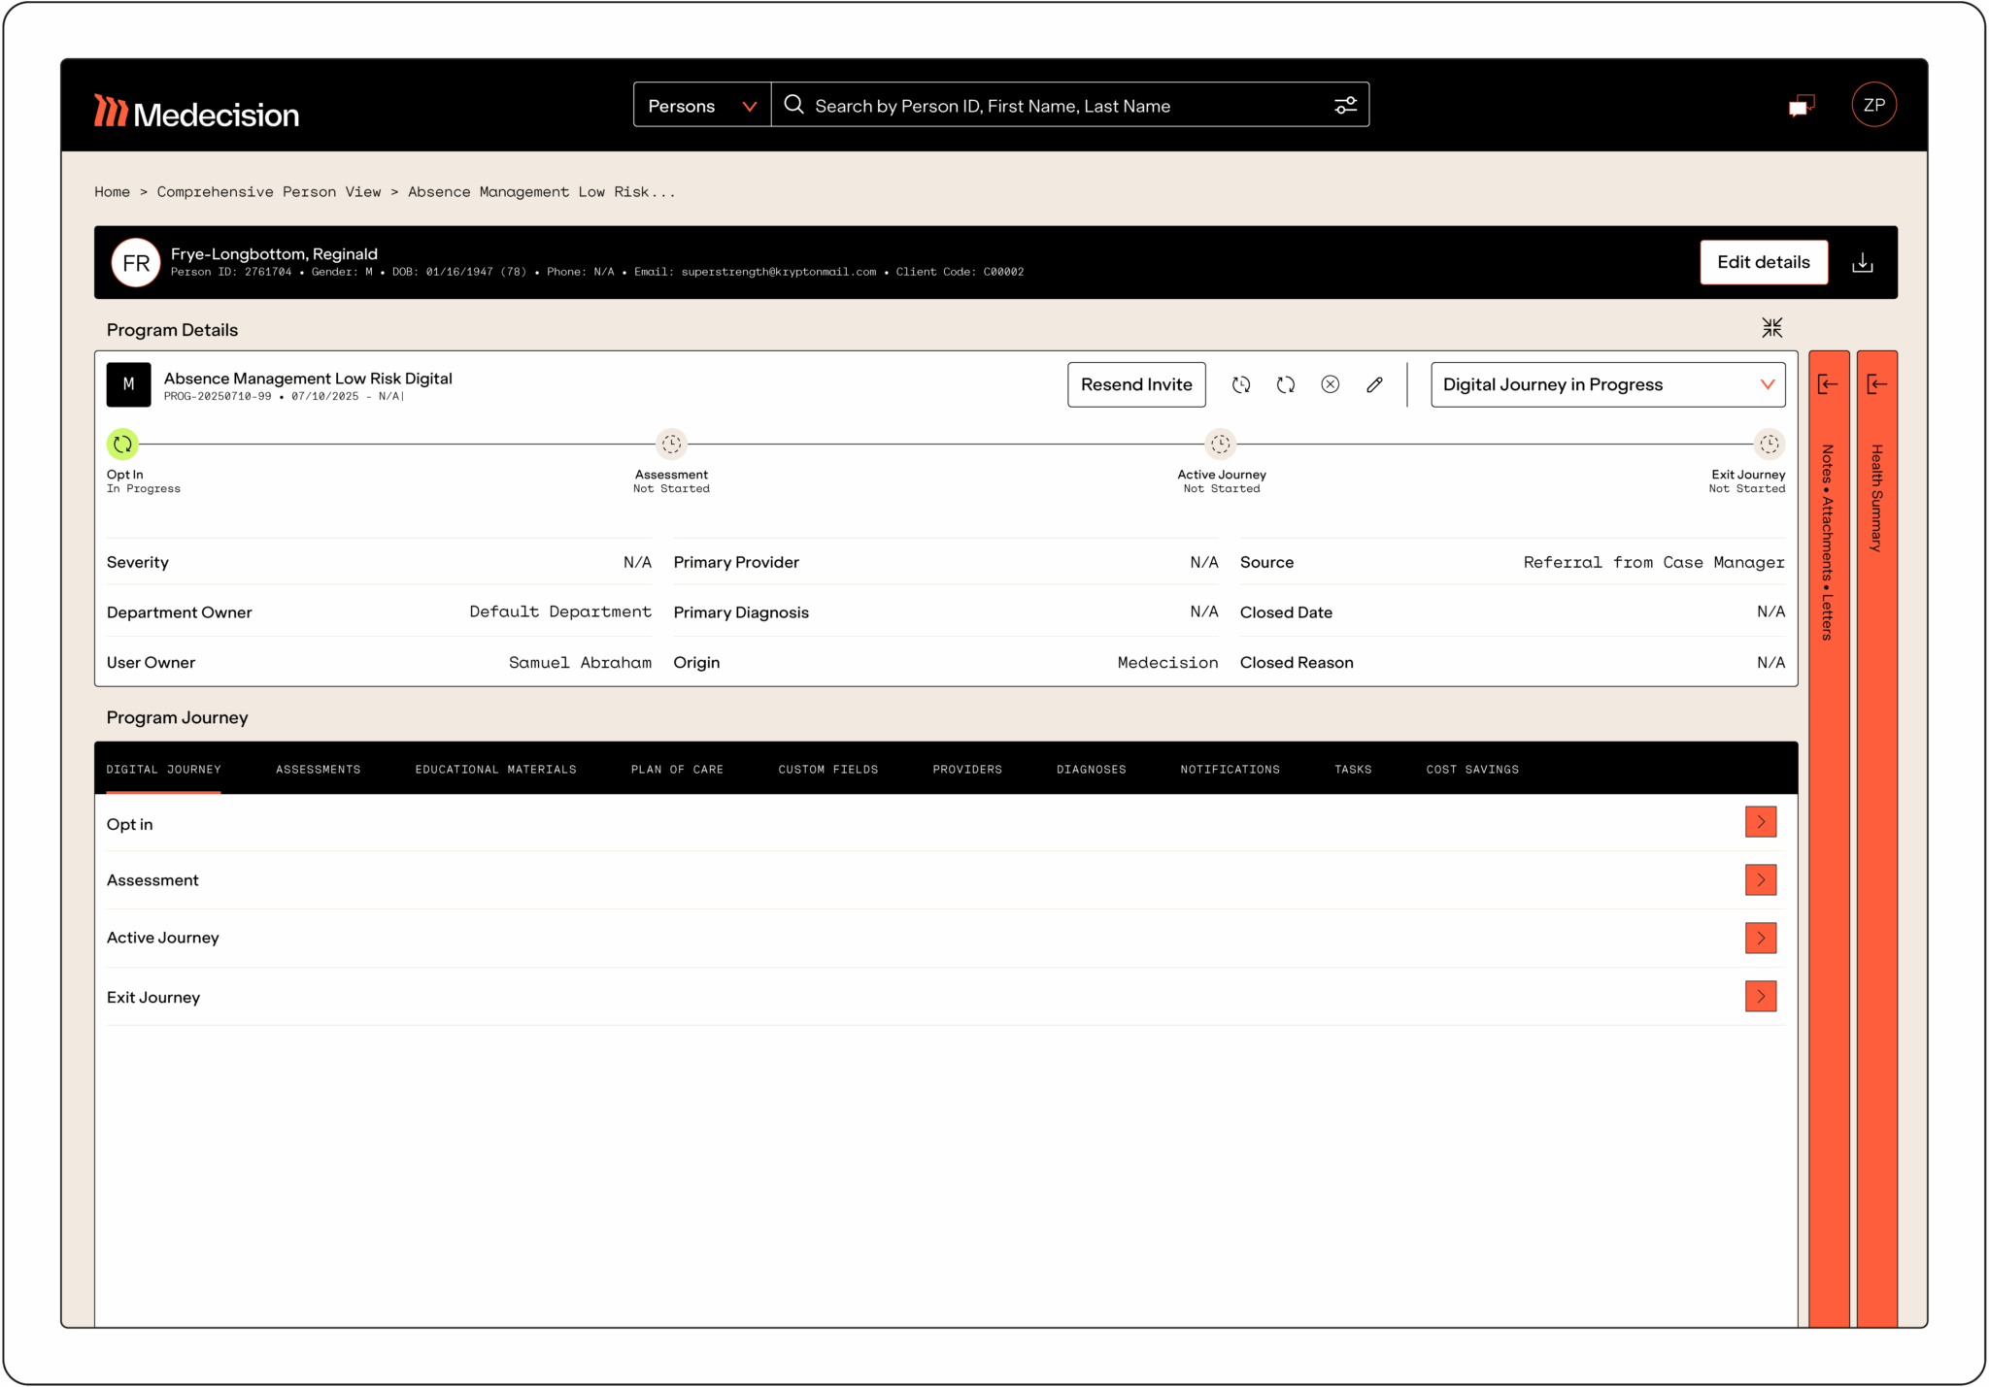Open the Persons search type dropdown
Image resolution: width=1989 pixels, height=1387 pixels.
701,106
